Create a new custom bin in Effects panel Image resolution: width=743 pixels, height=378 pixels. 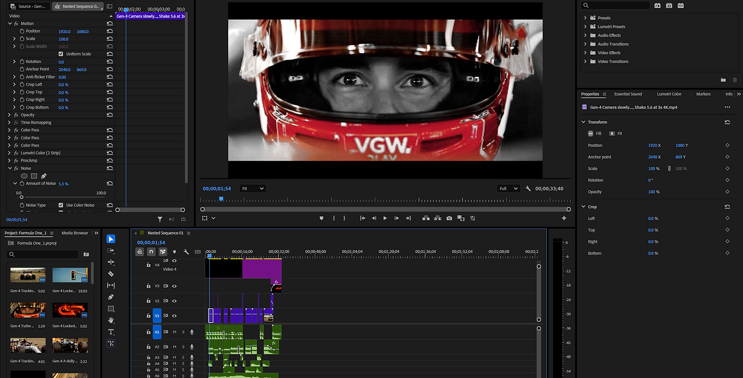723,80
